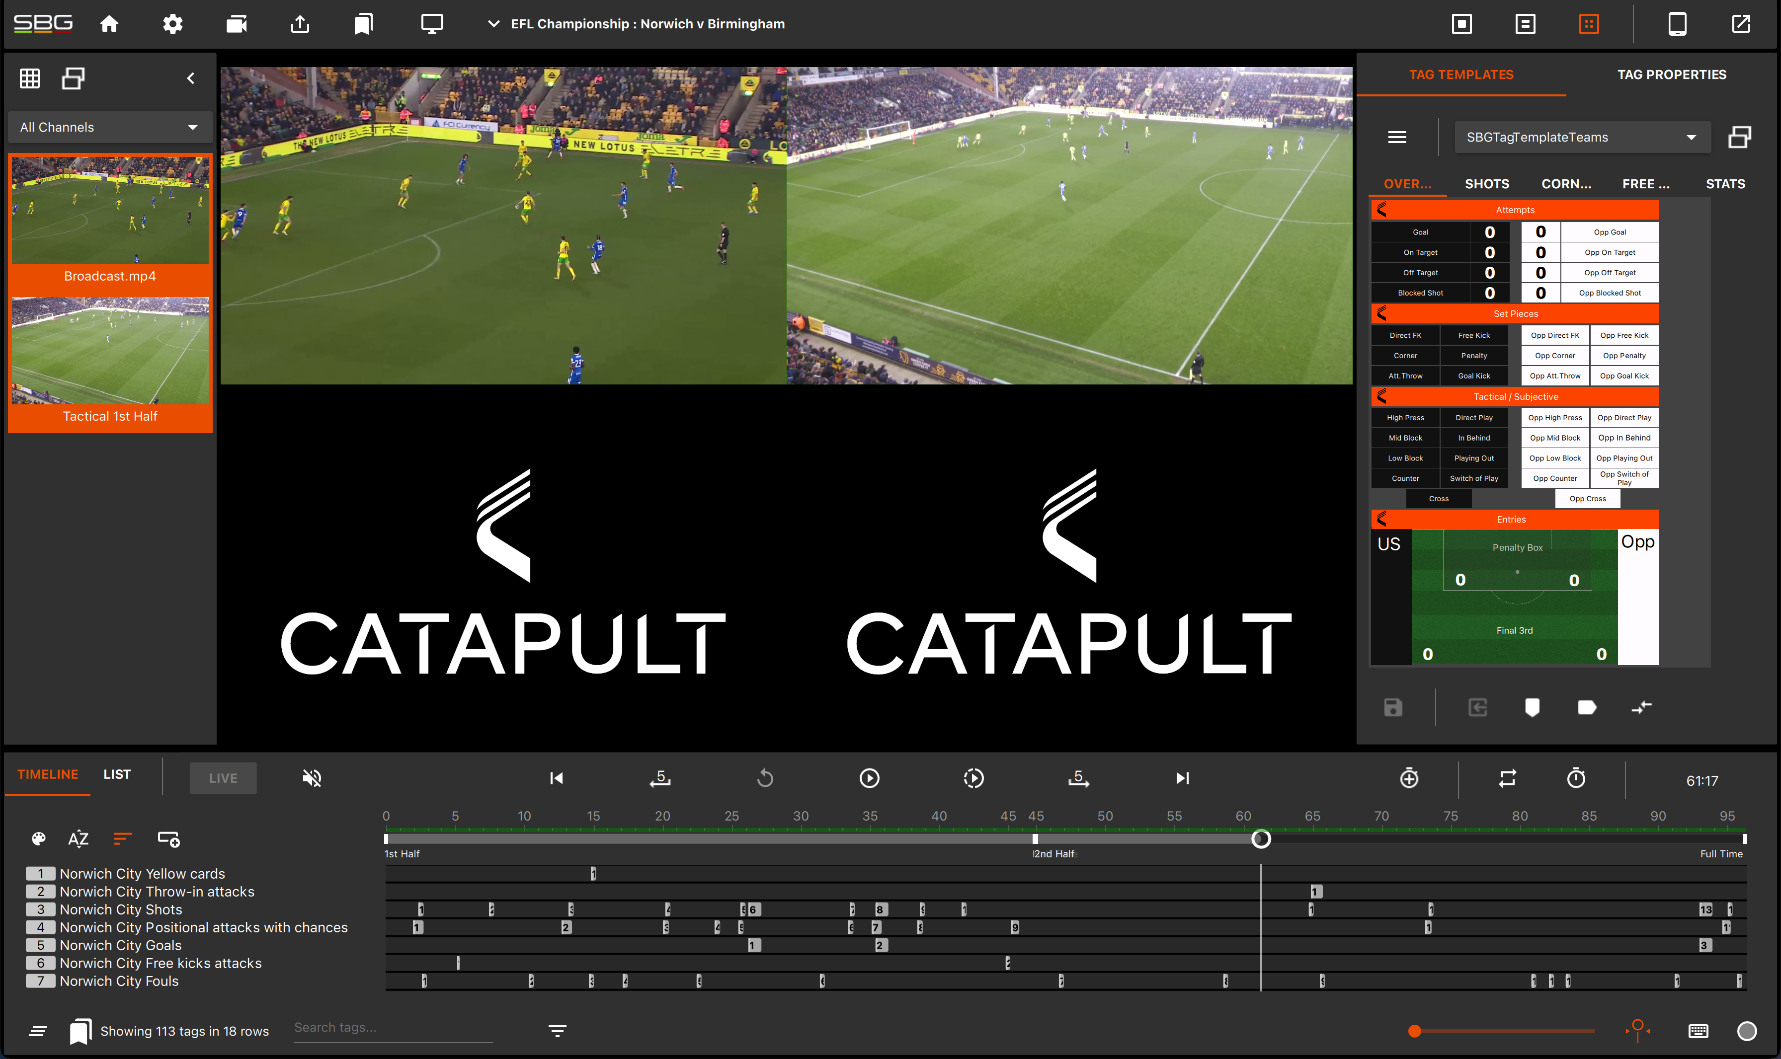This screenshot has width=1781, height=1059.
Task: Tag Opp Counter event
Action: [1555, 478]
